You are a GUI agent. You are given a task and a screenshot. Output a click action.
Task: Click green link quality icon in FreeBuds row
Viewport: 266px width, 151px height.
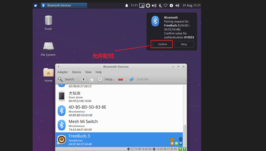pos(176,143)
